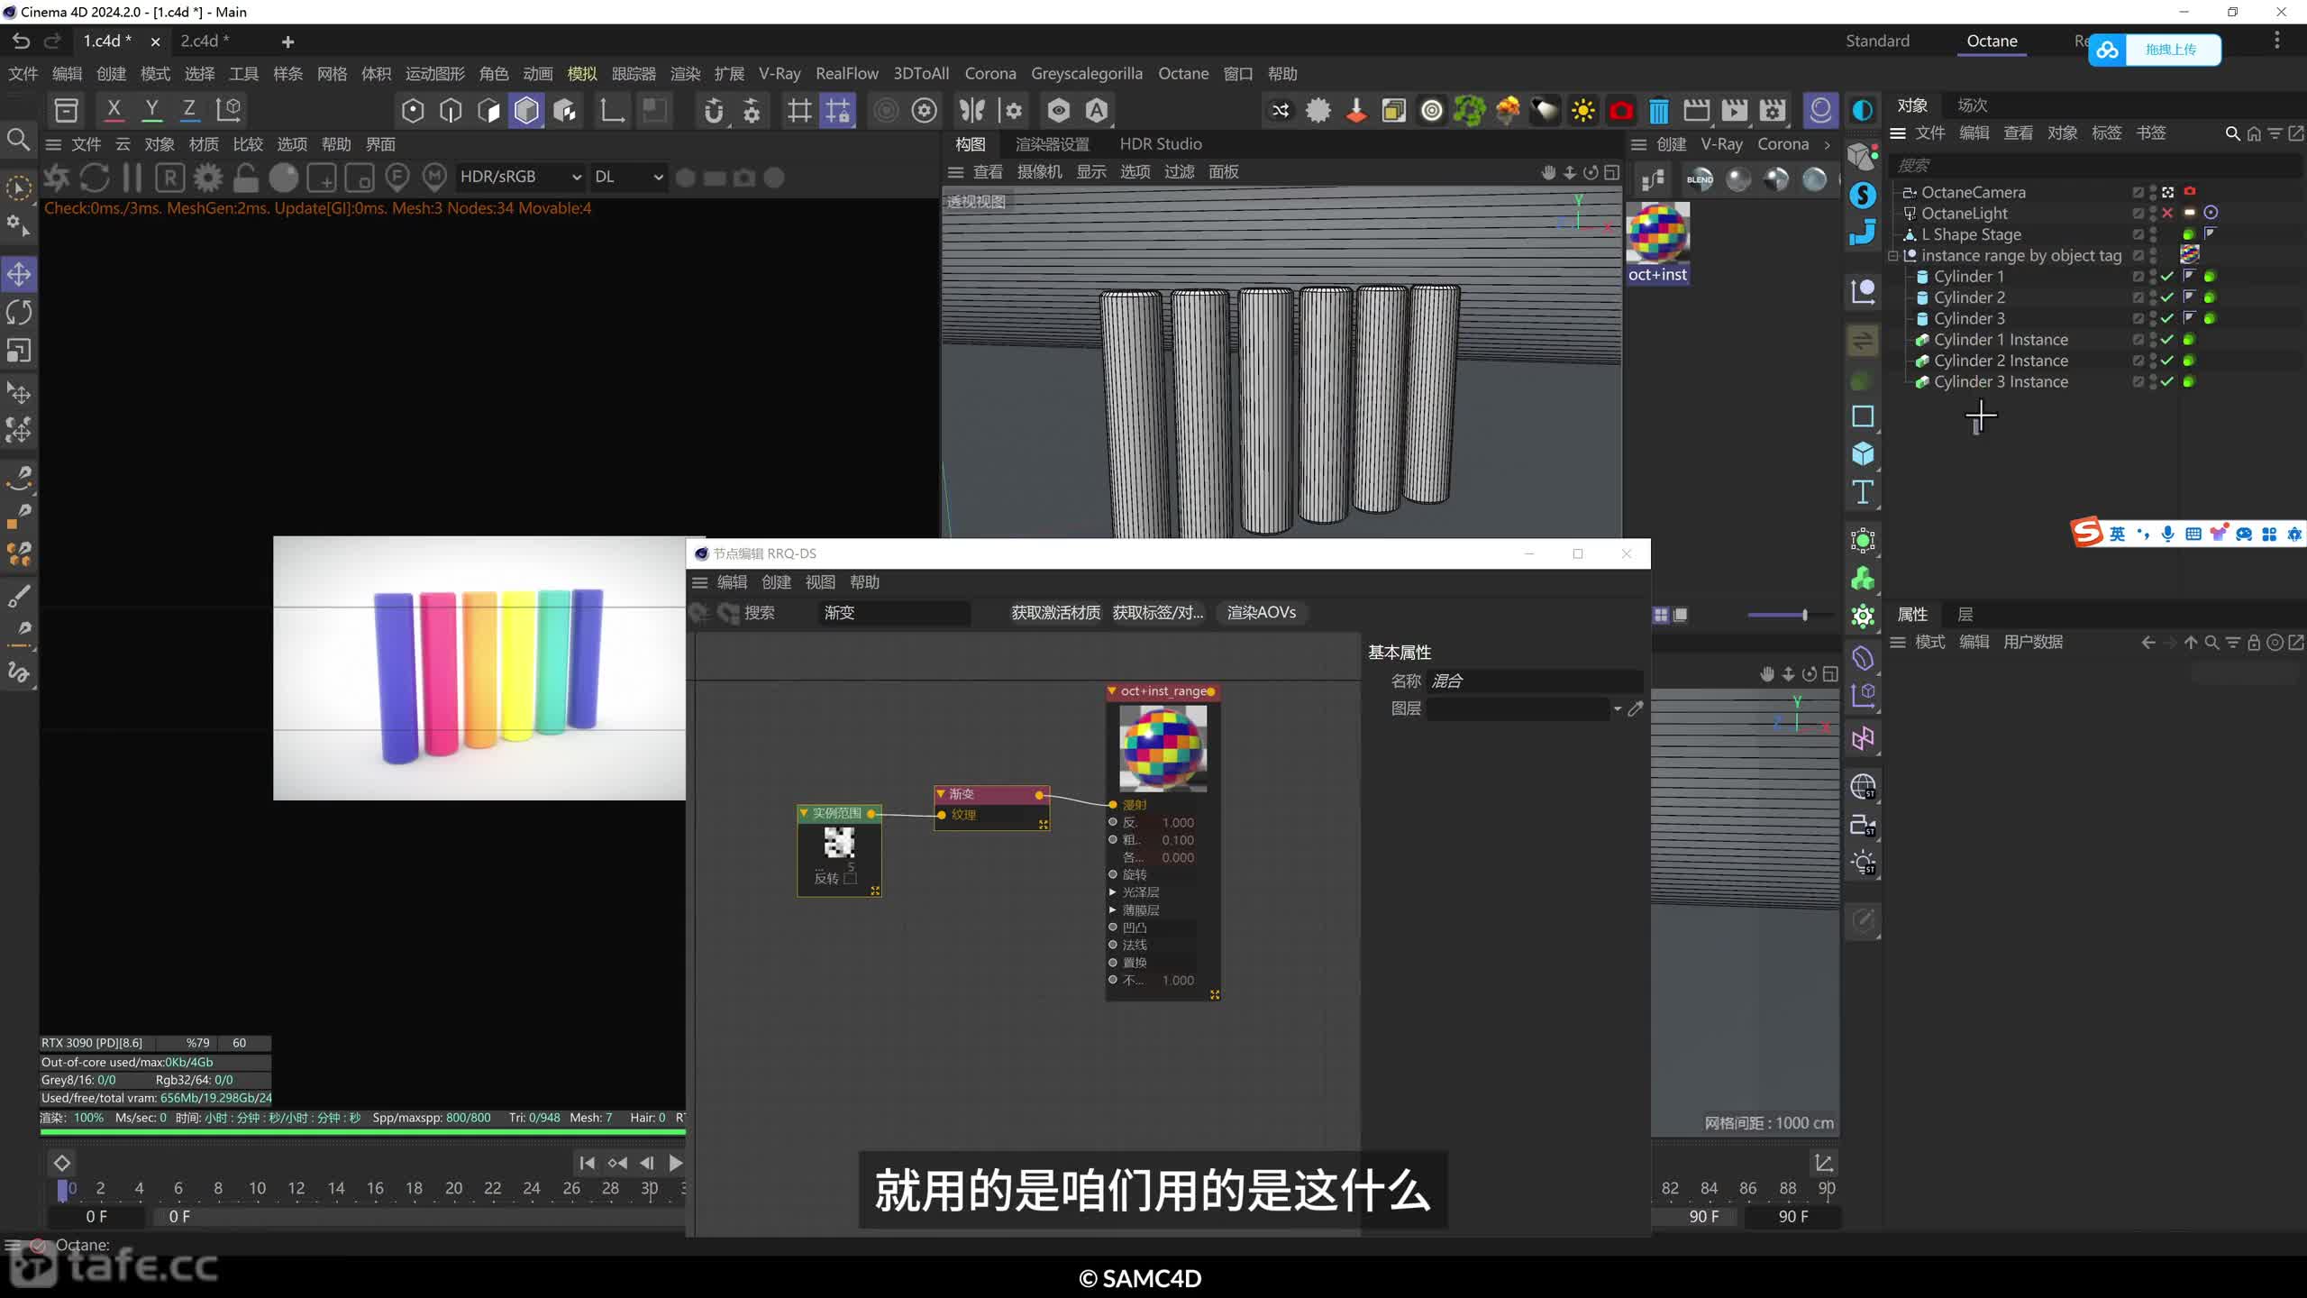Play the timeline animation forward
This screenshot has height=1298, width=2307.
point(676,1163)
